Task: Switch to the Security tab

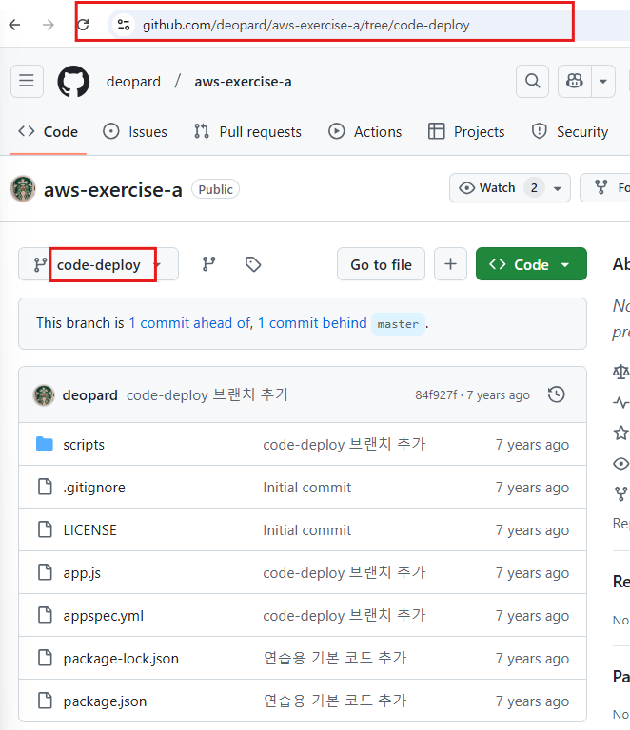Action: point(569,132)
